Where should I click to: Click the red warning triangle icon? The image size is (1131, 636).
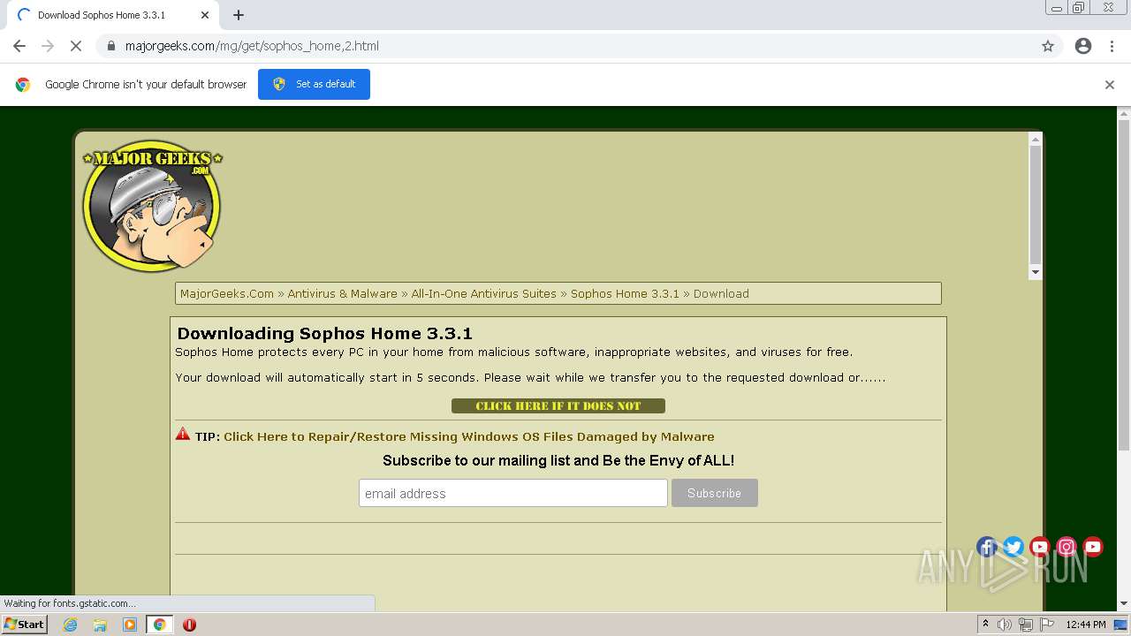click(x=183, y=434)
